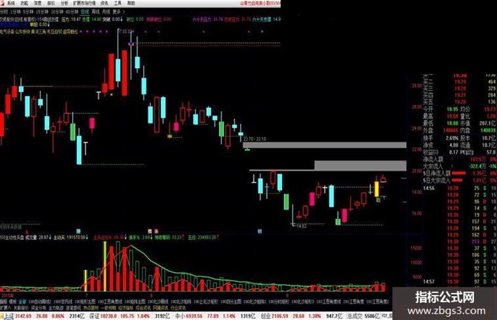Switch to the 30分钟 period tab
The height and width of the screenshot is (320, 497).
(57, 12)
